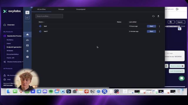Click the quick profile icon below the plus button
This screenshot has width=188, height=105.
point(27,17)
